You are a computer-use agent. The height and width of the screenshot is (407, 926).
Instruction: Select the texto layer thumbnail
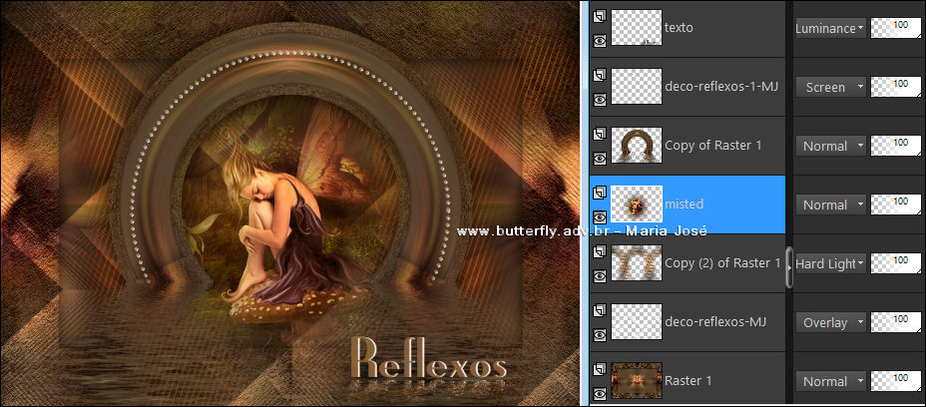tap(636, 27)
